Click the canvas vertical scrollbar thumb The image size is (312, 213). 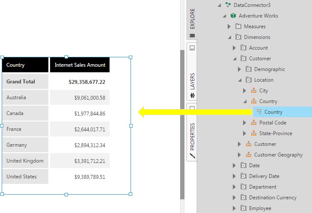click(x=182, y=124)
